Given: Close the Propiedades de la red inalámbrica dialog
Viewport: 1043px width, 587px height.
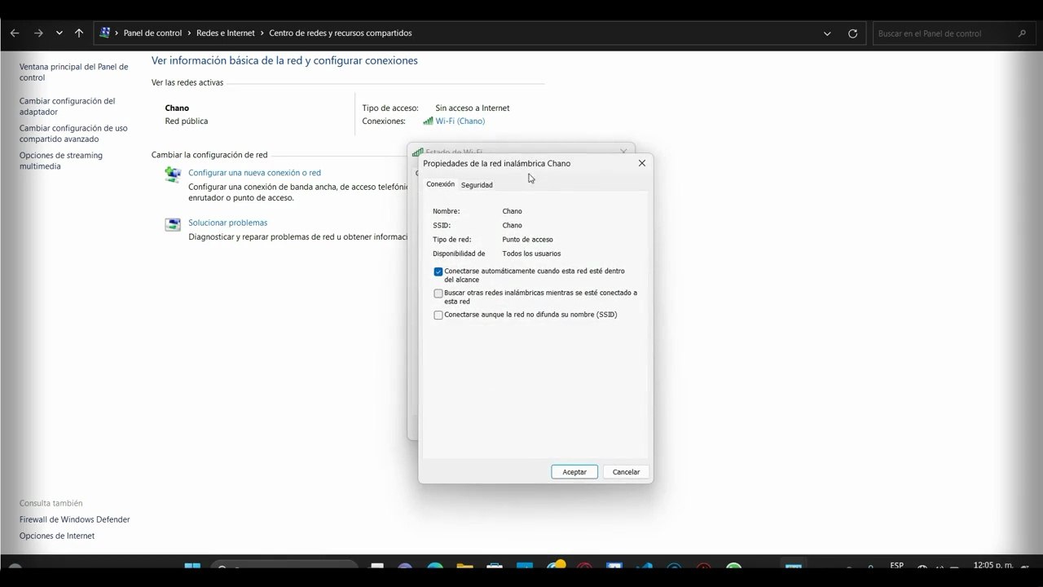Looking at the screenshot, I should point(642,163).
